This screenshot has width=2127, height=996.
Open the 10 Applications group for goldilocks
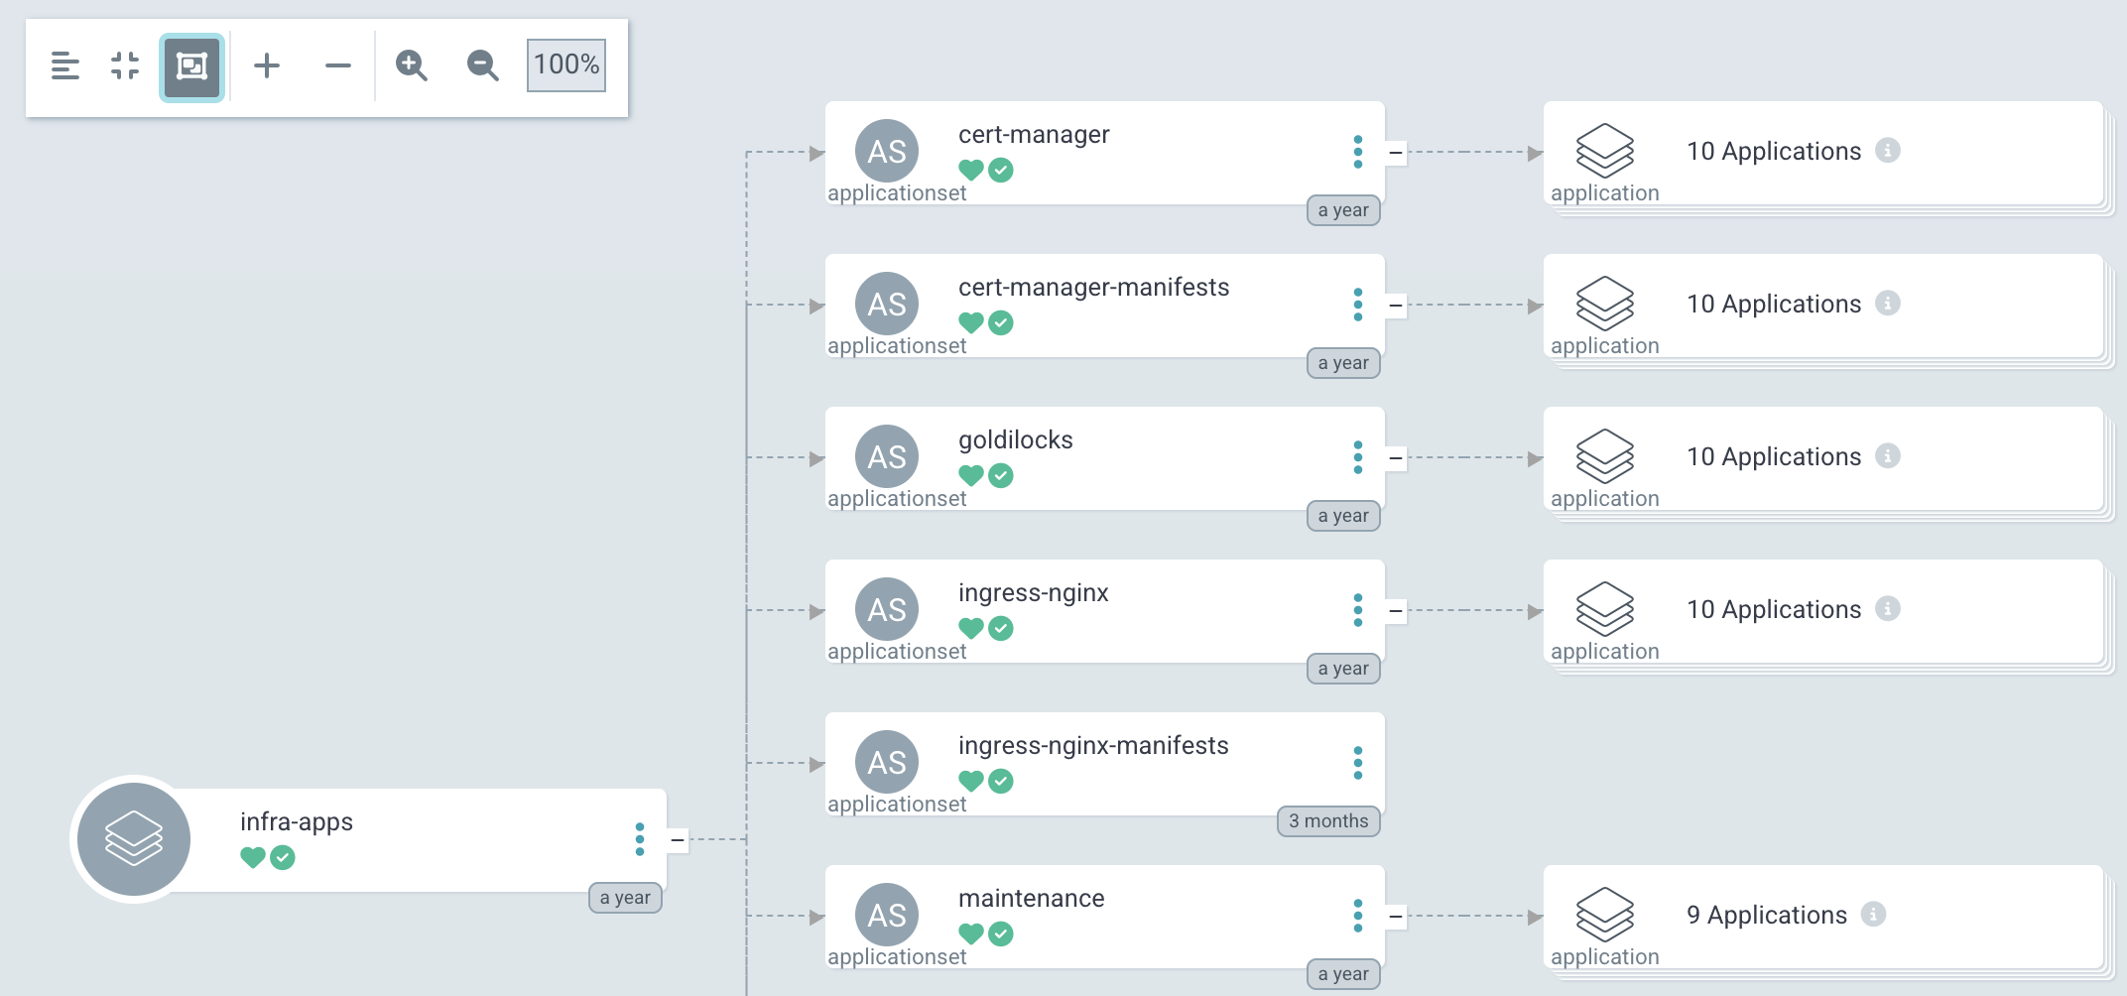point(1774,457)
